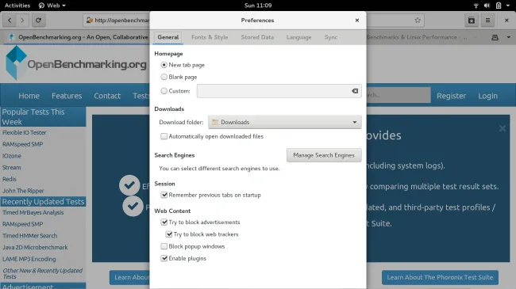Screen dimensions: 516x289
Task: Dismiss the blue banner with its X icon
Action: [x=503, y=128]
